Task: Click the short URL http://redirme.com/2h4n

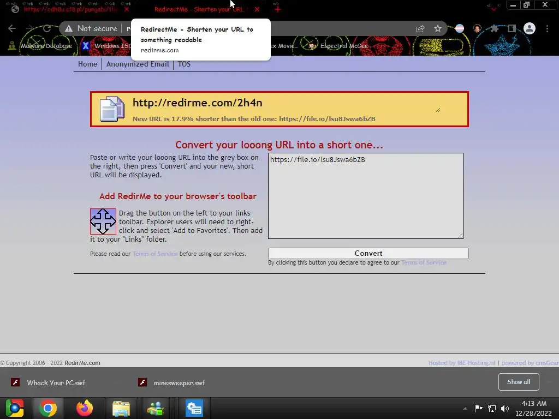Action: (x=198, y=103)
